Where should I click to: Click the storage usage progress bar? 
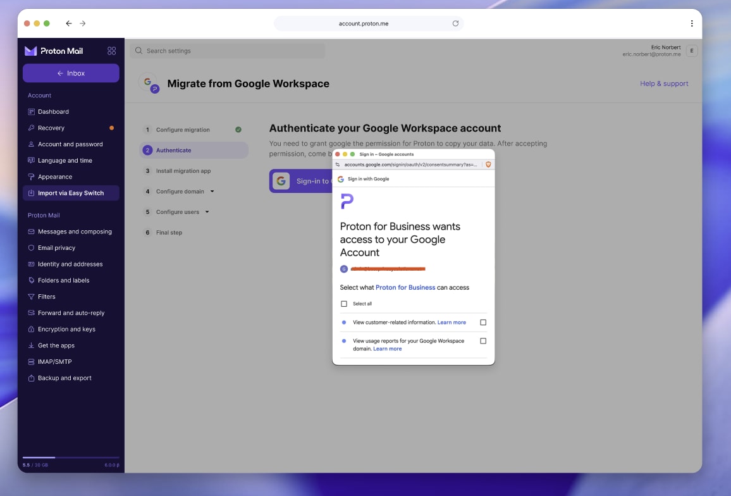[x=71, y=457]
